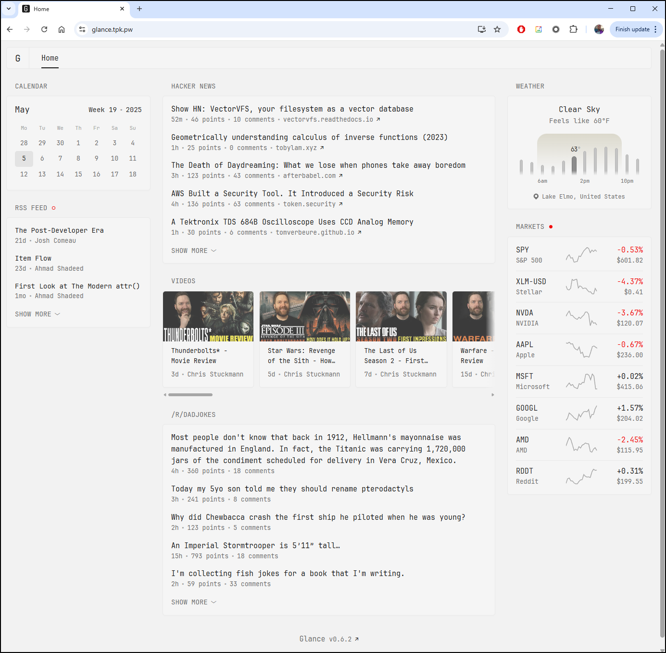The width and height of the screenshot is (666, 653).
Task: Open Item Flow RSS article
Action: 33,259
